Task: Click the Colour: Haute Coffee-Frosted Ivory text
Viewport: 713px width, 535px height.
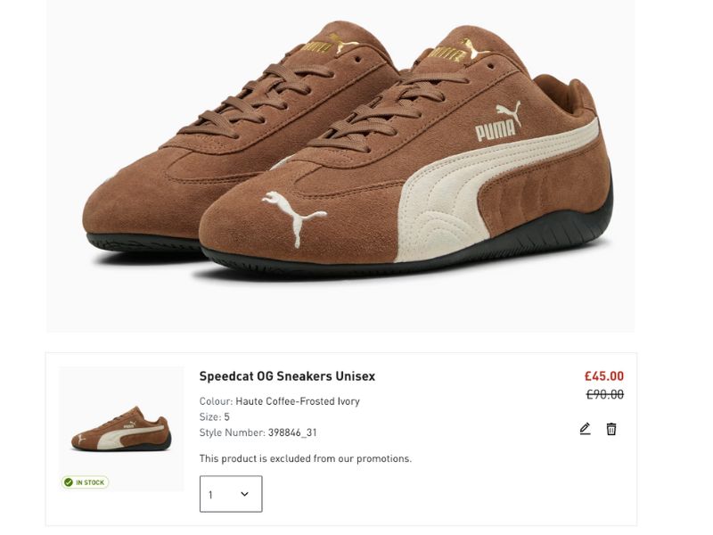Action: (279, 401)
